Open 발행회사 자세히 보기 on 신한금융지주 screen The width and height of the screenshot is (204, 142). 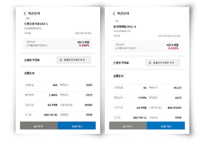pos(74,60)
